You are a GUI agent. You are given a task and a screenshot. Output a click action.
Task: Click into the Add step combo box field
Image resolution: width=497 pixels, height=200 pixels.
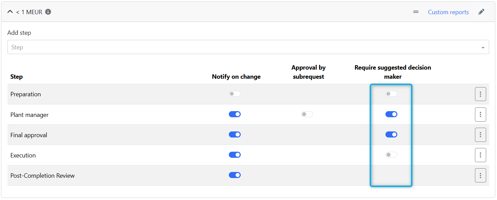(x=248, y=47)
